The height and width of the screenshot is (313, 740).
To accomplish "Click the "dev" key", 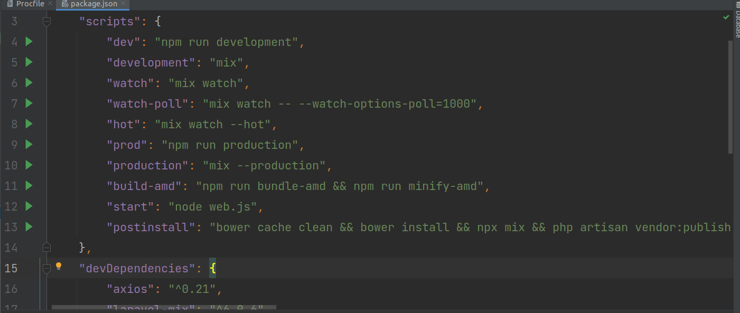I will pyautogui.click(x=124, y=42).
